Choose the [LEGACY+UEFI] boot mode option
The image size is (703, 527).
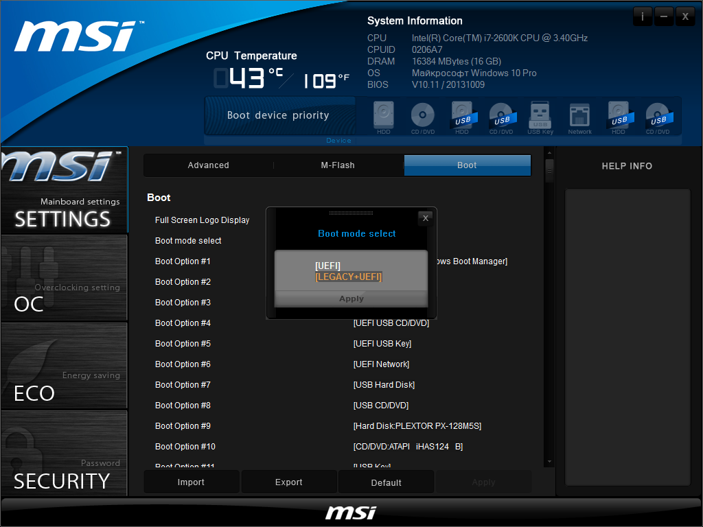click(348, 277)
